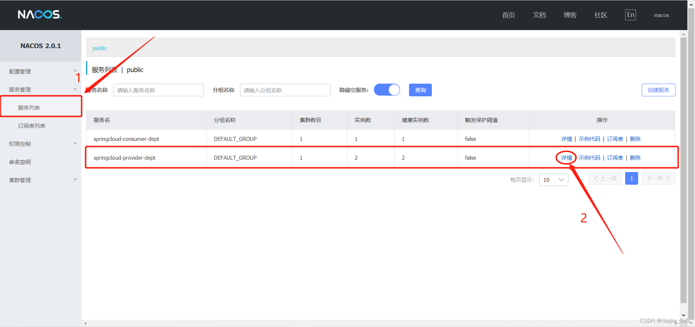Open 订阅者 for springcloud-consumer-dept

(x=615, y=139)
